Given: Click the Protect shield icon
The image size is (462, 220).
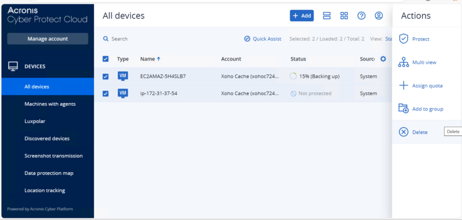Looking at the screenshot, I should [403, 39].
